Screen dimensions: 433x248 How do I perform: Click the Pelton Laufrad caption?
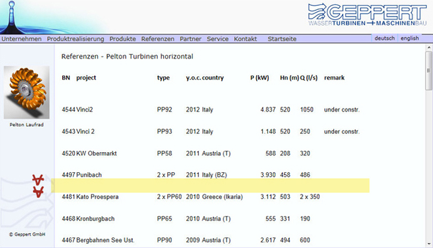pyautogui.click(x=26, y=125)
